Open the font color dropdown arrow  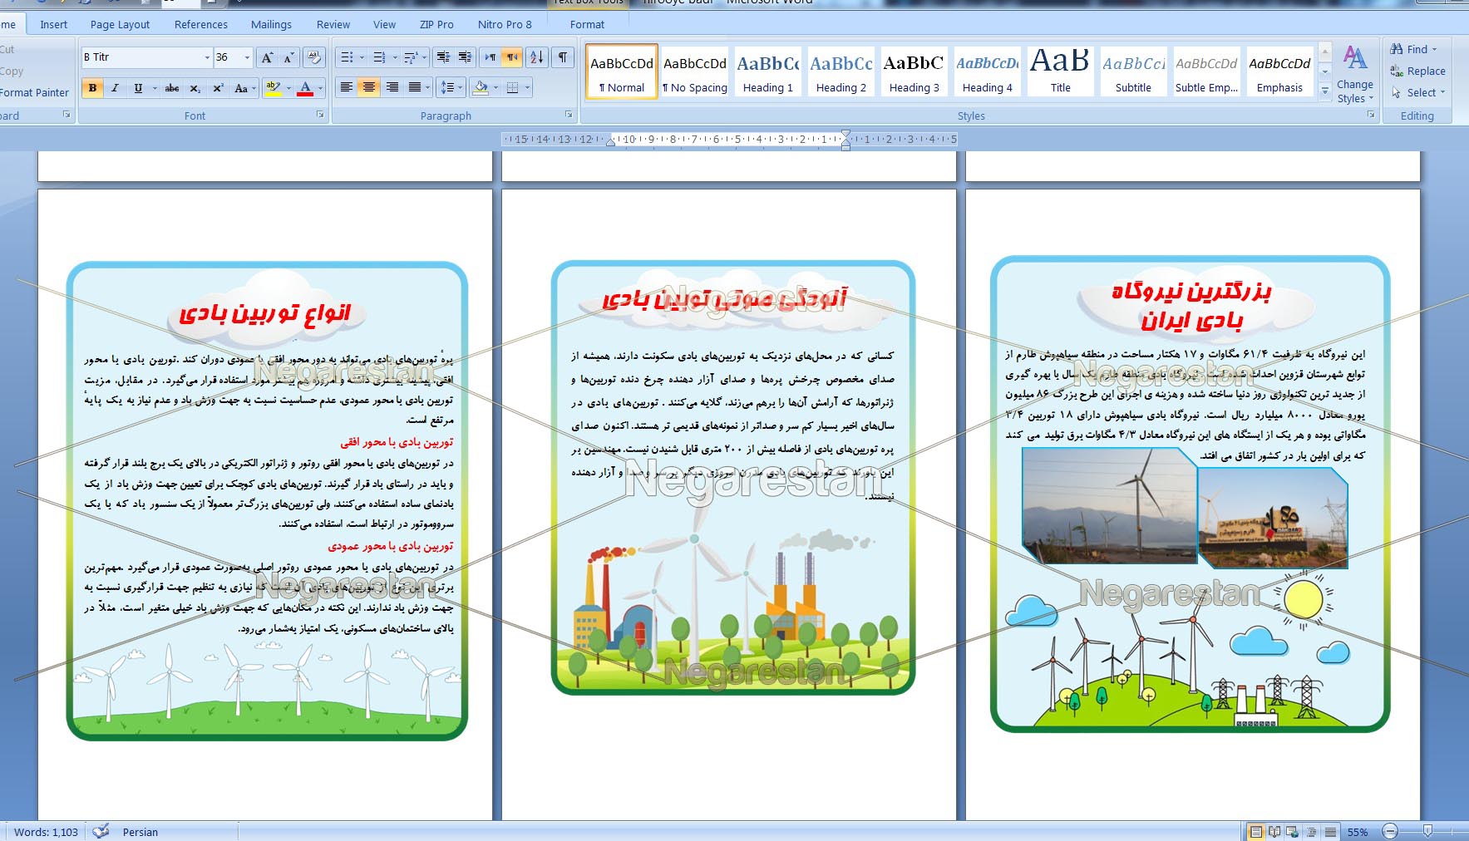[x=321, y=88]
